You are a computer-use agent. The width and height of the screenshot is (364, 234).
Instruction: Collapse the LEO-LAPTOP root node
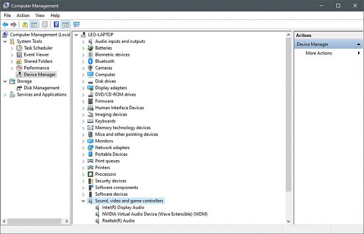(x=76, y=35)
